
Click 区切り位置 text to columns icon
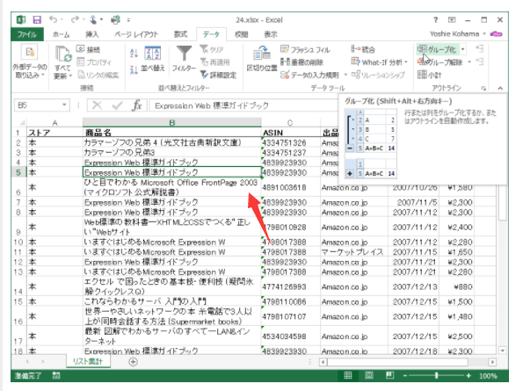262,53
